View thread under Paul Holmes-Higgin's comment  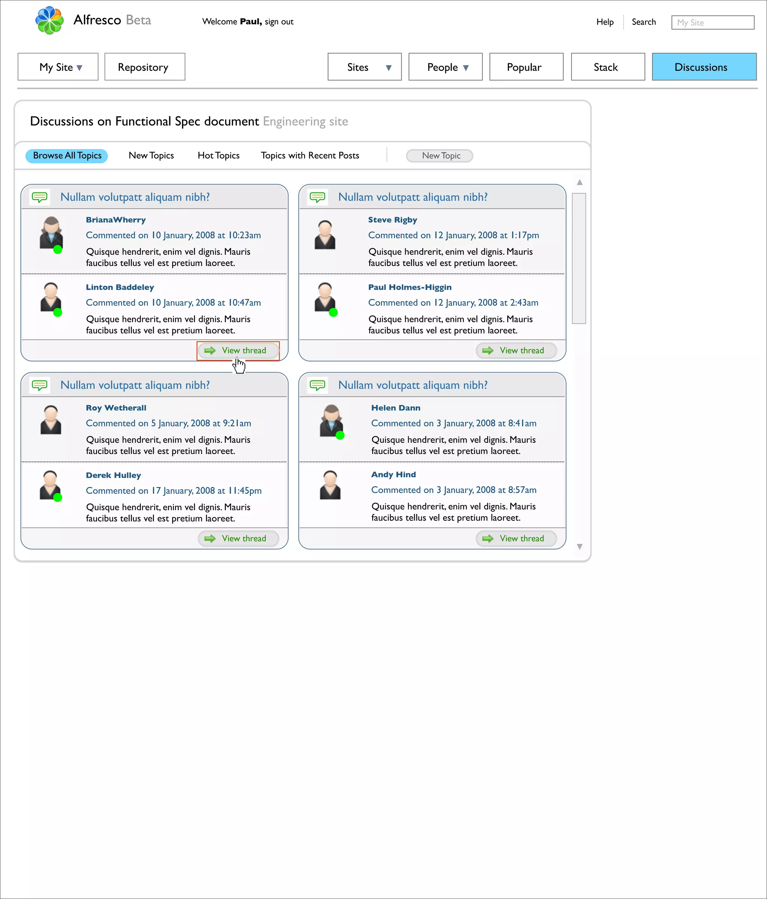(516, 351)
